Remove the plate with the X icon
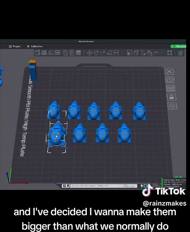The width and height of the screenshot is (190, 232). 169,71
